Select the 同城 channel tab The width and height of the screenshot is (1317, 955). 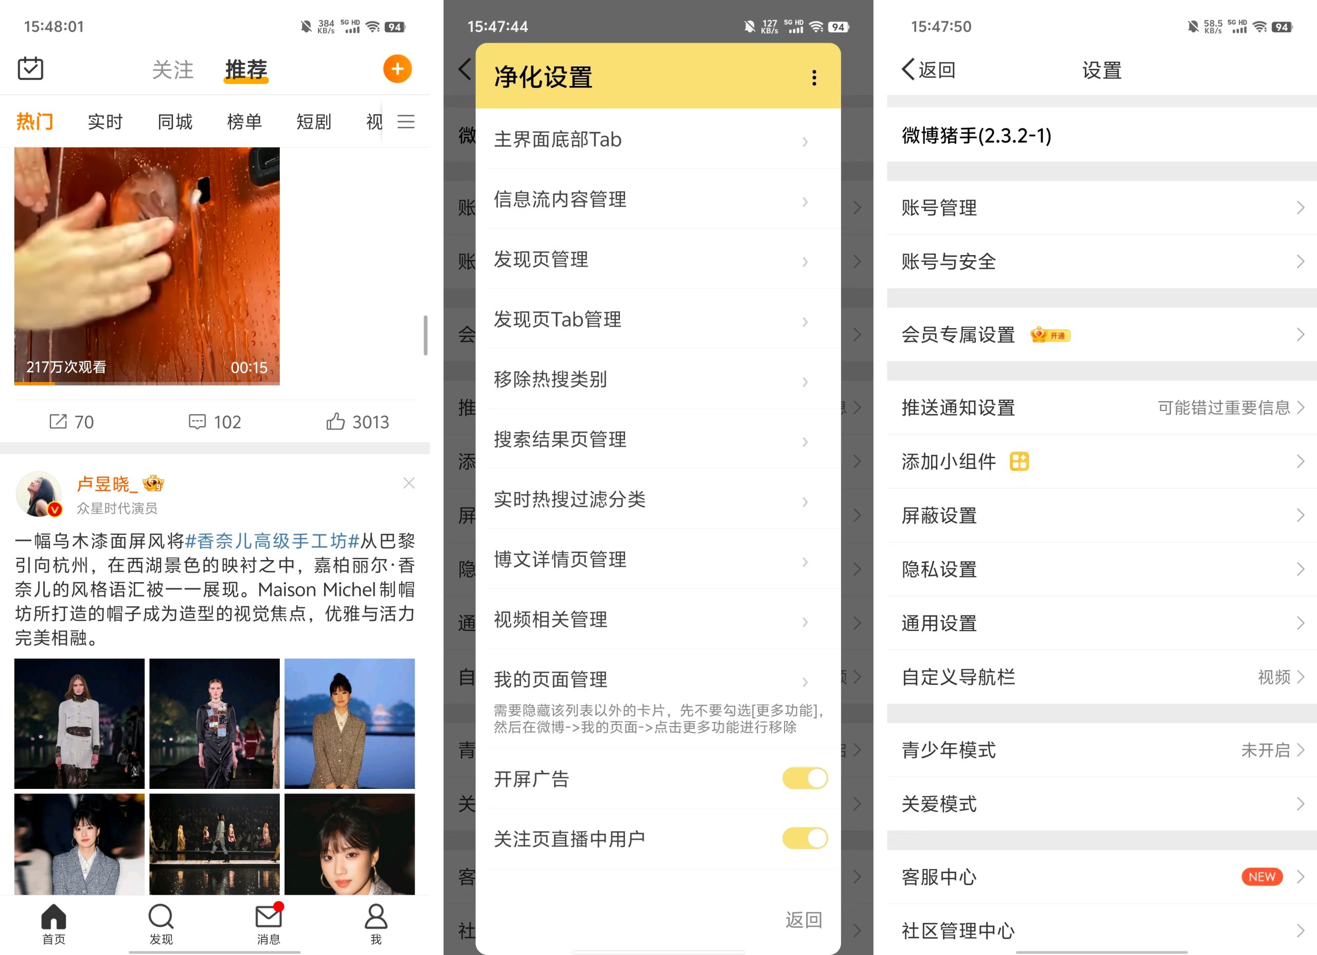click(175, 122)
